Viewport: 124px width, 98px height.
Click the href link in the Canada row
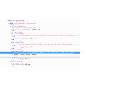[x=46, y=44]
